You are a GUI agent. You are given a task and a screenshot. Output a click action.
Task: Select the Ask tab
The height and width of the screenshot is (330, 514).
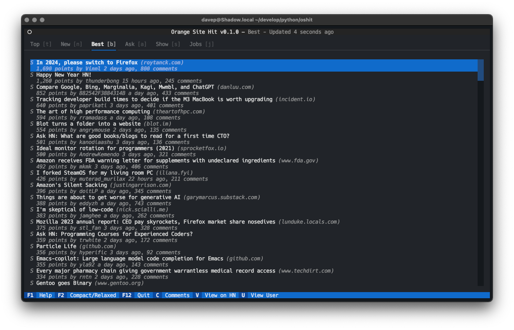tap(136, 44)
